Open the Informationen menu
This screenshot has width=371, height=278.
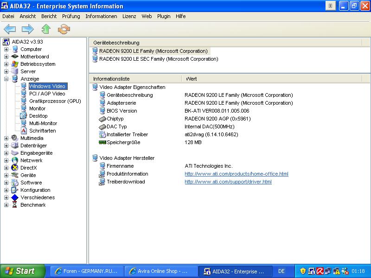[101, 16]
